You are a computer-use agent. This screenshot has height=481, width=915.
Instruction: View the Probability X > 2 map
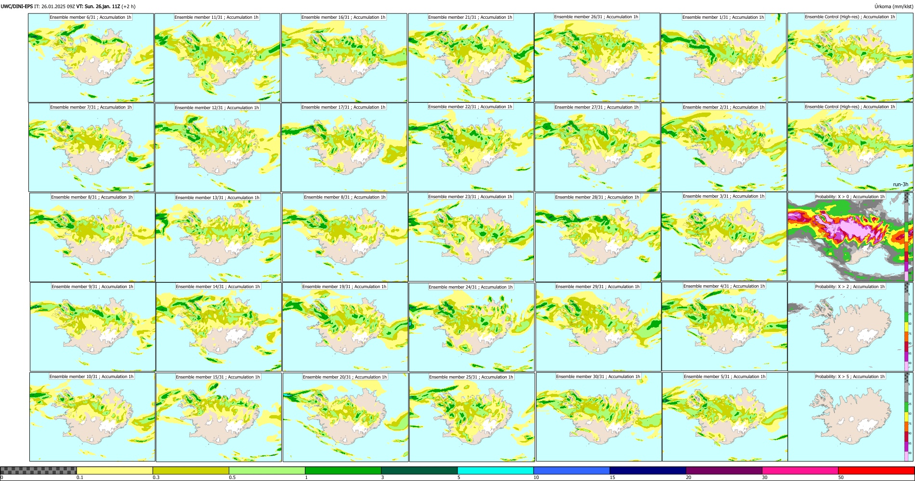click(850, 327)
